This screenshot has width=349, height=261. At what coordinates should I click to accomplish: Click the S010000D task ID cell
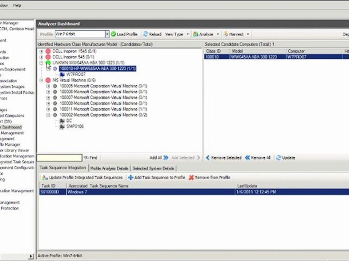tap(53, 192)
